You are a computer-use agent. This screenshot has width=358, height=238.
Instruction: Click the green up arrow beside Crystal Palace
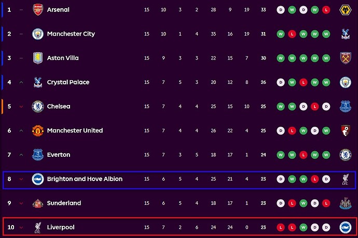click(x=21, y=82)
